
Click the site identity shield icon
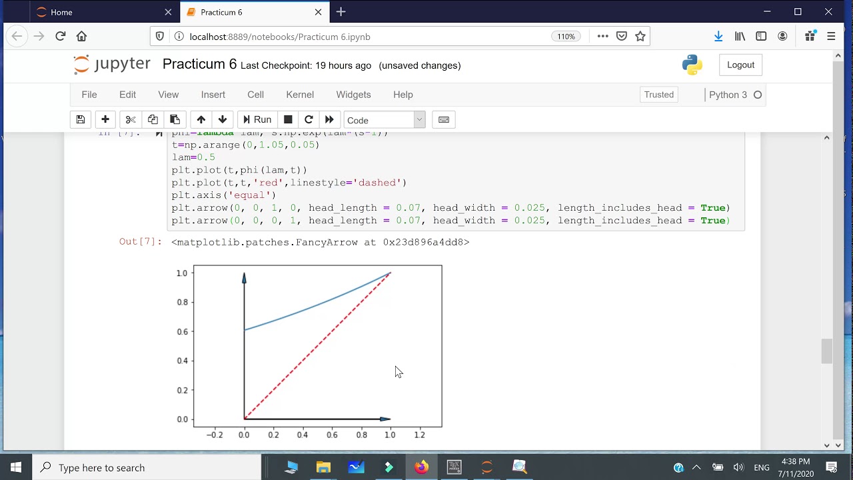(159, 37)
